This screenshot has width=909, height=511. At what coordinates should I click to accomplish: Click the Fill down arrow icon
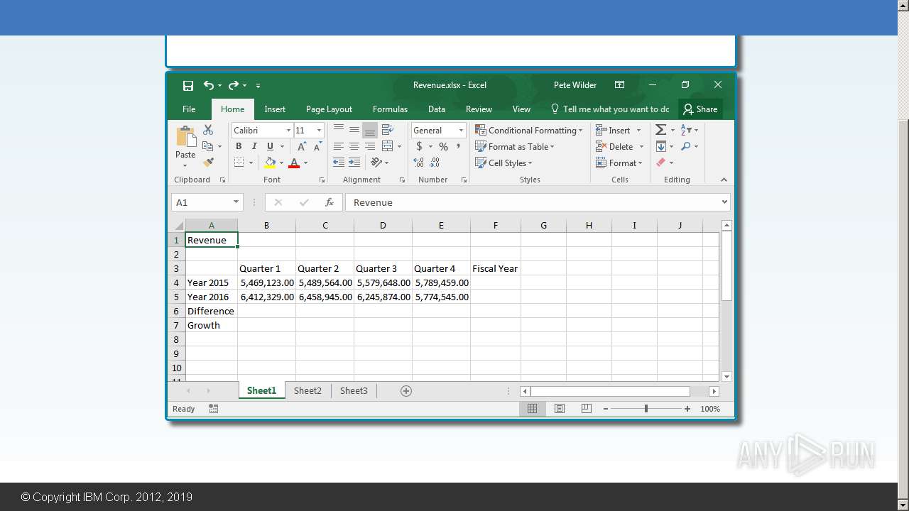point(661,146)
